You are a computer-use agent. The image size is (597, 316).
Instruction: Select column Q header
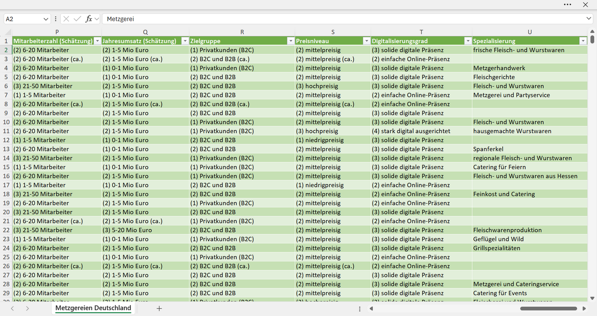145,32
